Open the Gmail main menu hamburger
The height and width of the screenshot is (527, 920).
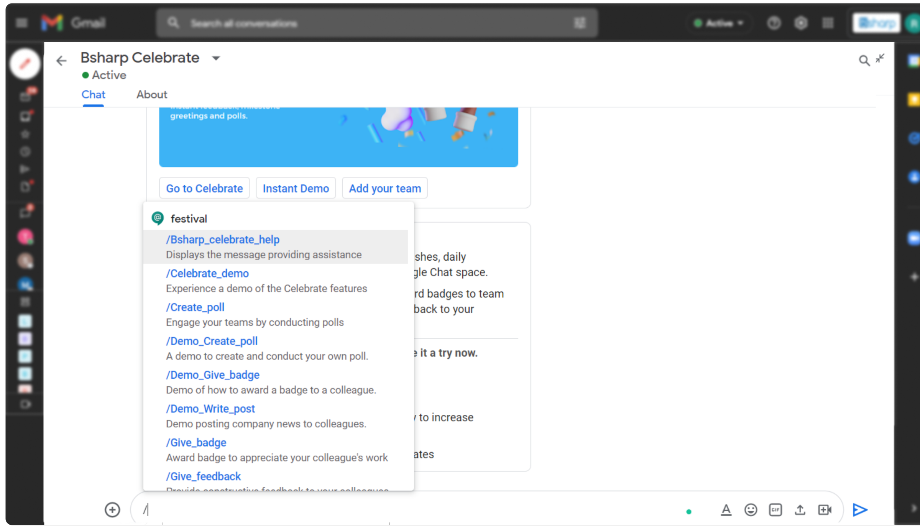tap(22, 23)
